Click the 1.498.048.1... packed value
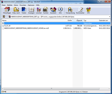 pos(78,28)
